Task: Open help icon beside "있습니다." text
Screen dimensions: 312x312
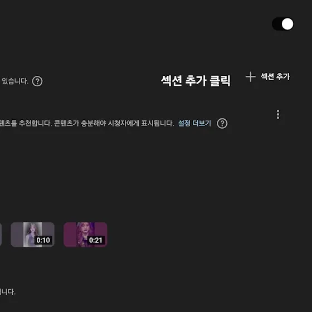Action: pos(37,81)
